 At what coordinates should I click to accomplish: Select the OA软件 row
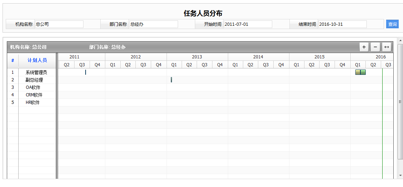click(x=33, y=87)
